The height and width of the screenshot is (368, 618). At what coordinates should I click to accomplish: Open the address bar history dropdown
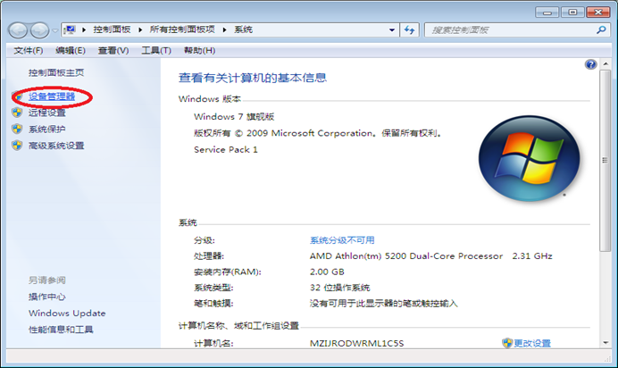pos(392,30)
